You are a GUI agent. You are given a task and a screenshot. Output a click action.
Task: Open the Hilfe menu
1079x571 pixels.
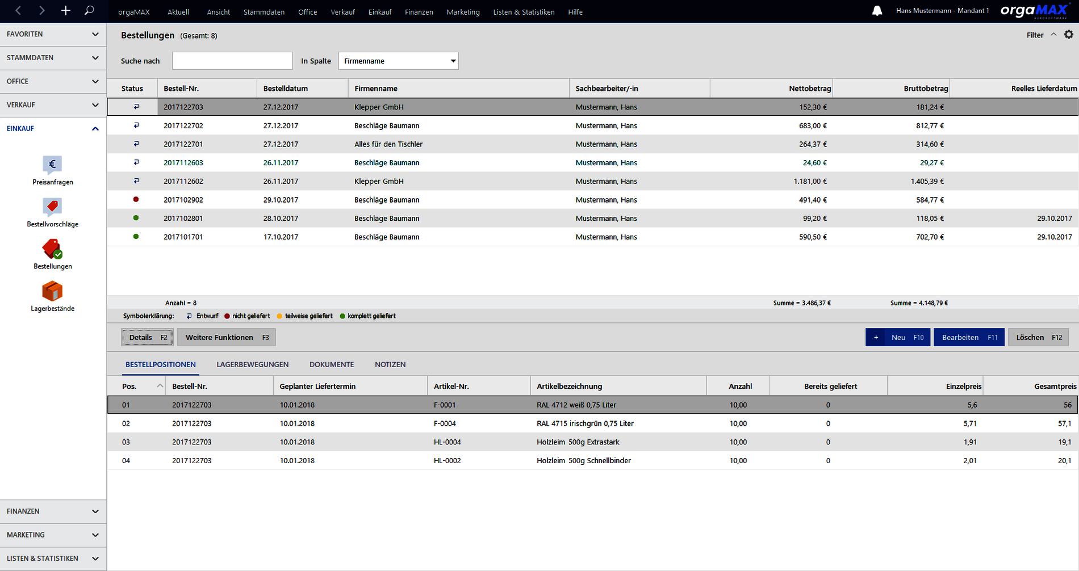coord(575,12)
